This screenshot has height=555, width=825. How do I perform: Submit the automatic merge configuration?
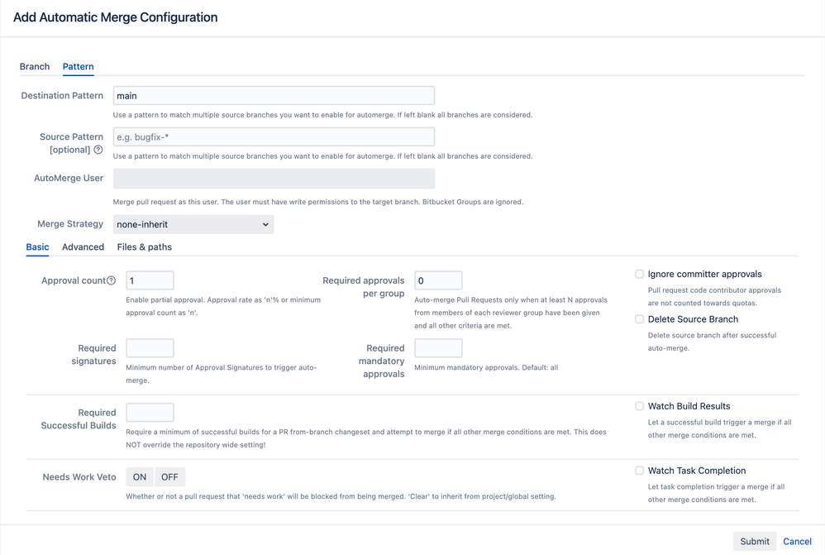point(754,541)
